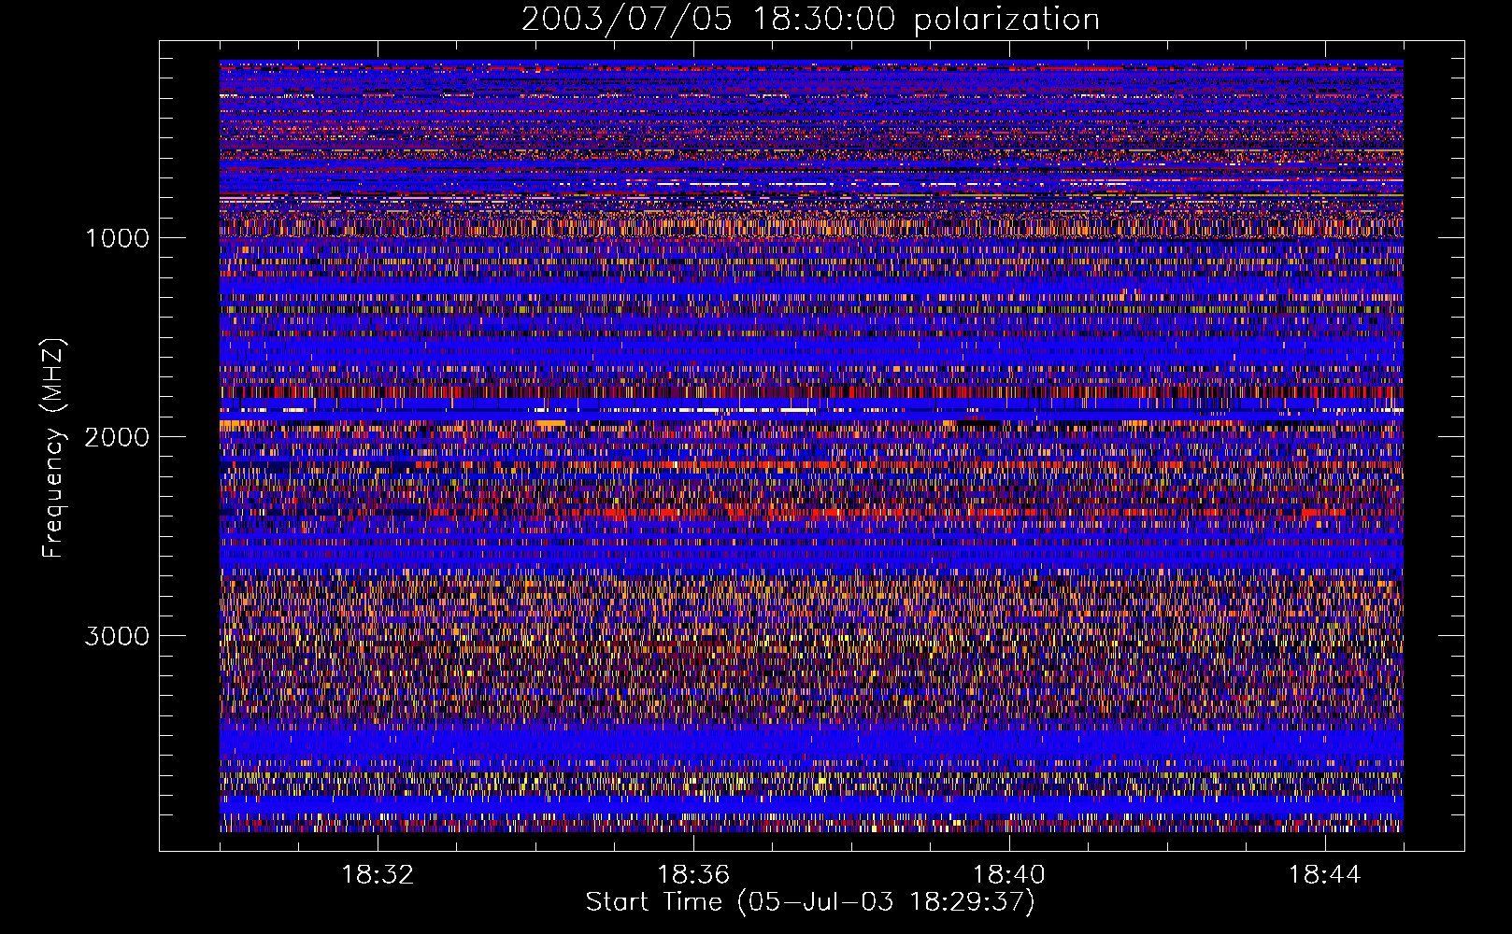Viewport: 1512px width, 934px height.
Task: Click the plot title '2003/07/05 18:30:00 polarization'
Action: coord(810,19)
